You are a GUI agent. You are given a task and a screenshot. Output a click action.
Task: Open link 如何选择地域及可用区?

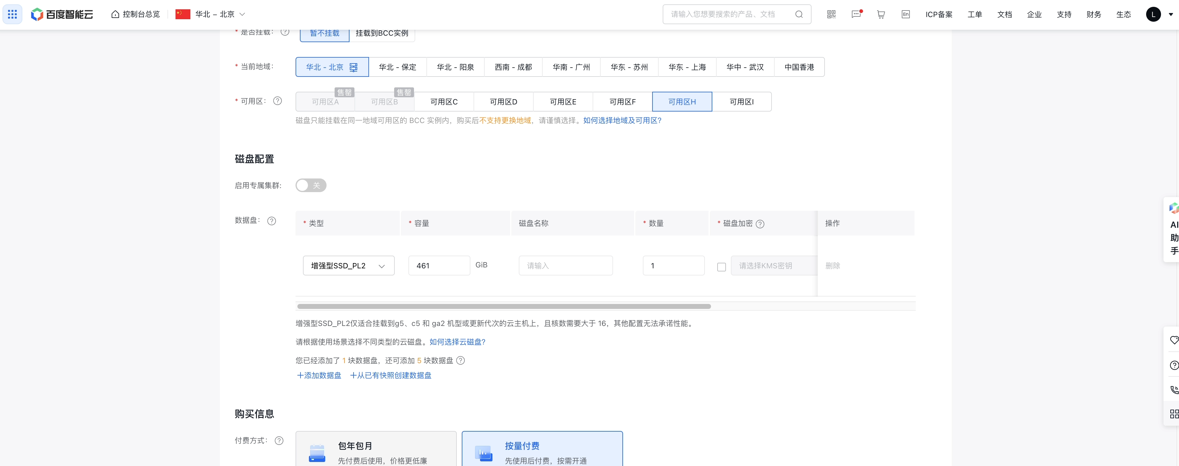(622, 120)
